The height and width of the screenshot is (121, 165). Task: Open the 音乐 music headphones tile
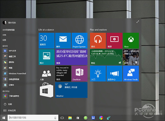(x=98, y=41)
